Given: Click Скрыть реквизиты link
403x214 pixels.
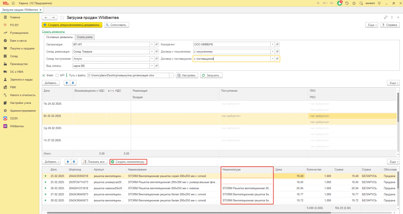Looking at the screenshot, I should pyautogui.click(x=53, y=31).
